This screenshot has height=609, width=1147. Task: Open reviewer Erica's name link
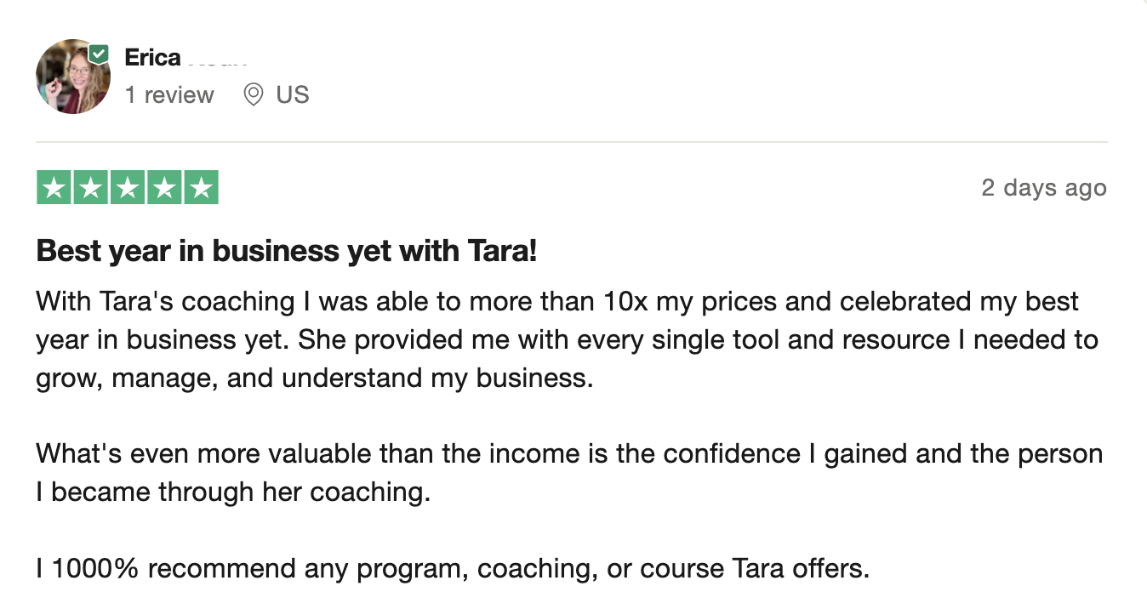[x=153, y=58]
